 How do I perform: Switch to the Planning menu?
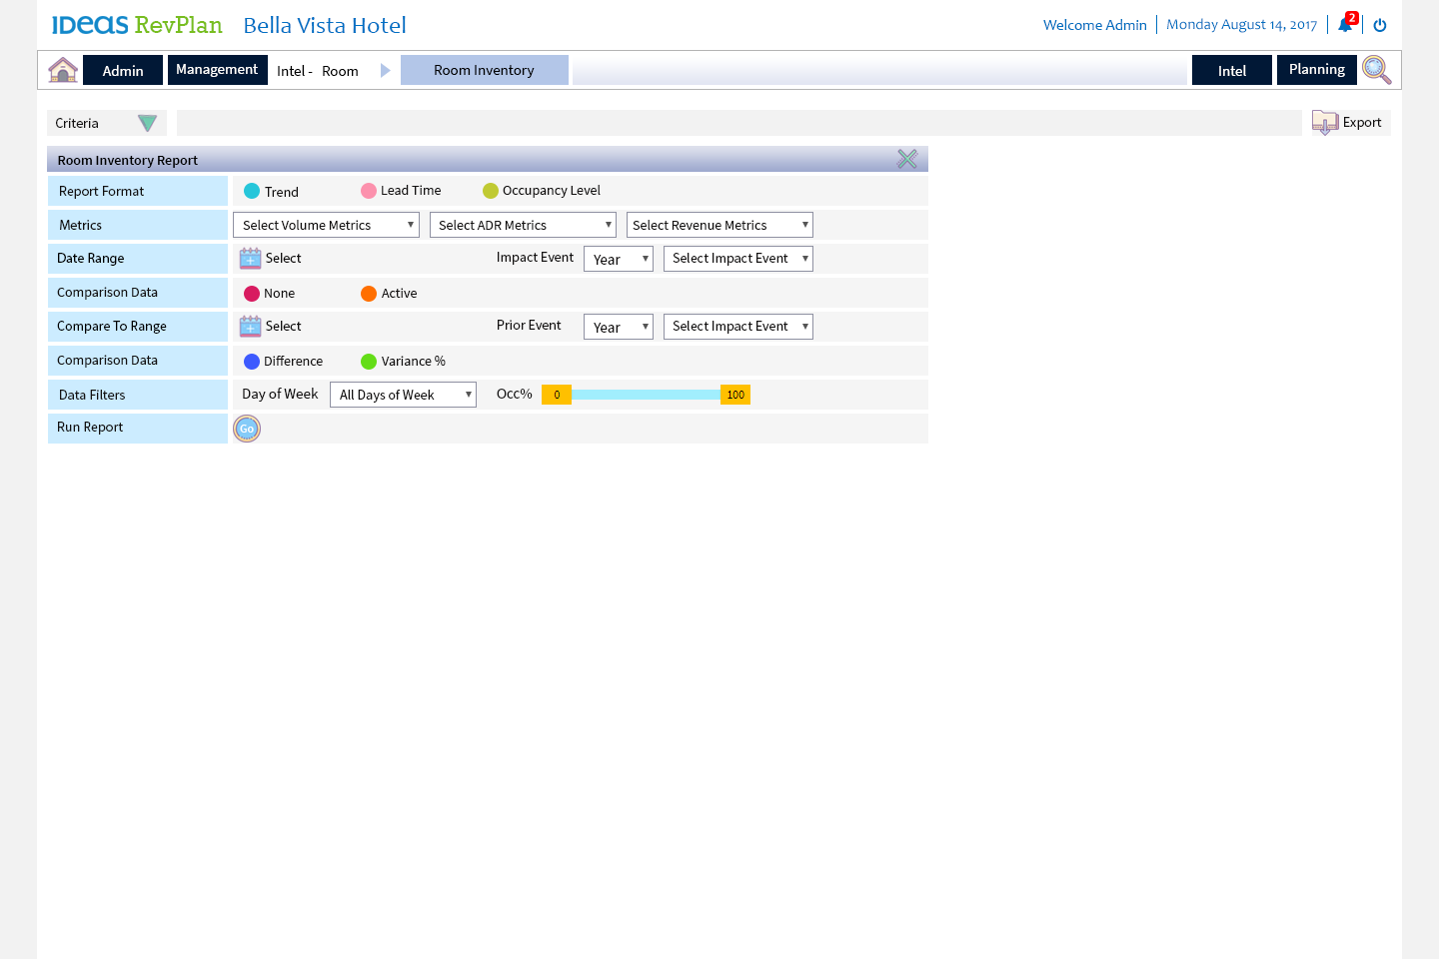(1316, 70)
